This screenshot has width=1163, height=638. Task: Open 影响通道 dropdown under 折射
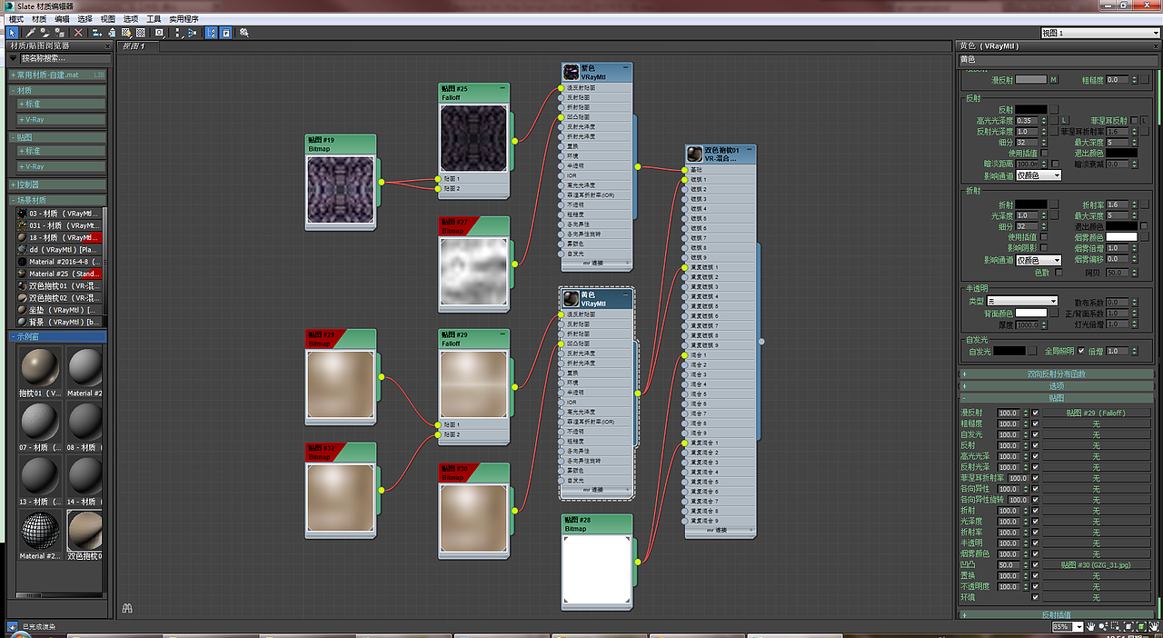click(x=1038, y=260)
